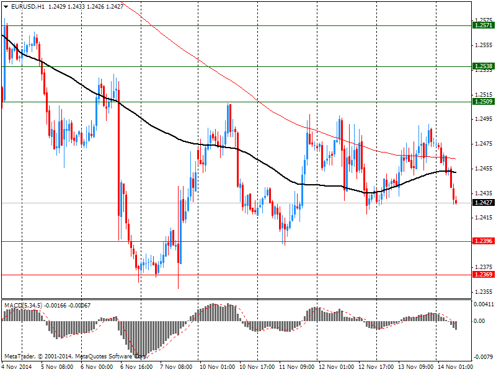The height and width of the screenshot is (372, 496).
Task: Click the 5 Nov 08:00 time label
Action: [x=57, y=366]
